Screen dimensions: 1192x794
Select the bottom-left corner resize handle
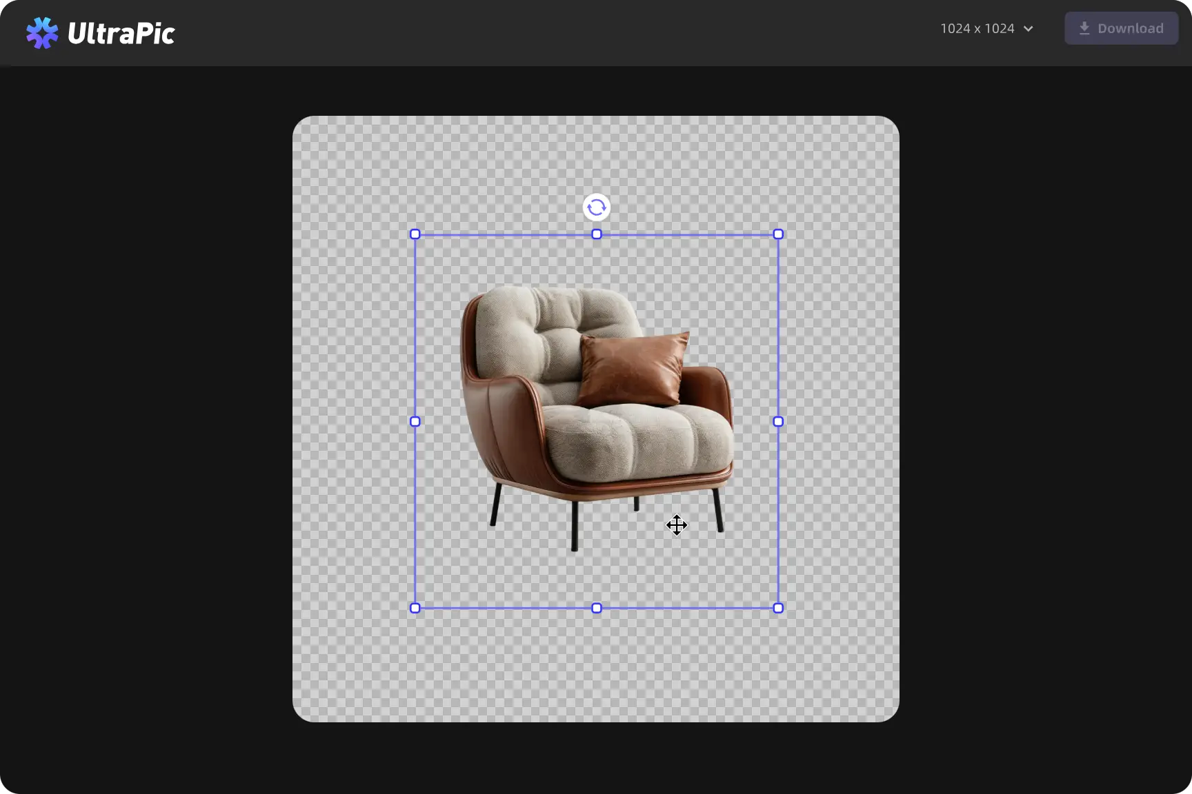[x=415, y=608]
